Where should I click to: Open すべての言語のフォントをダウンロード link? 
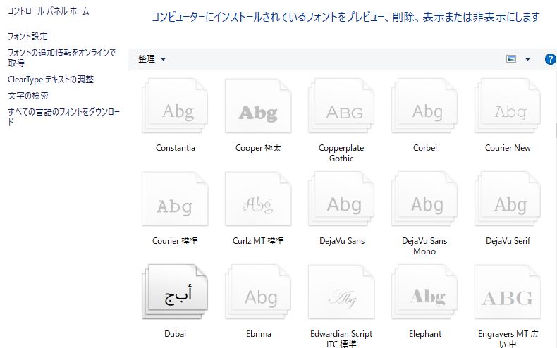pos(64,116)
